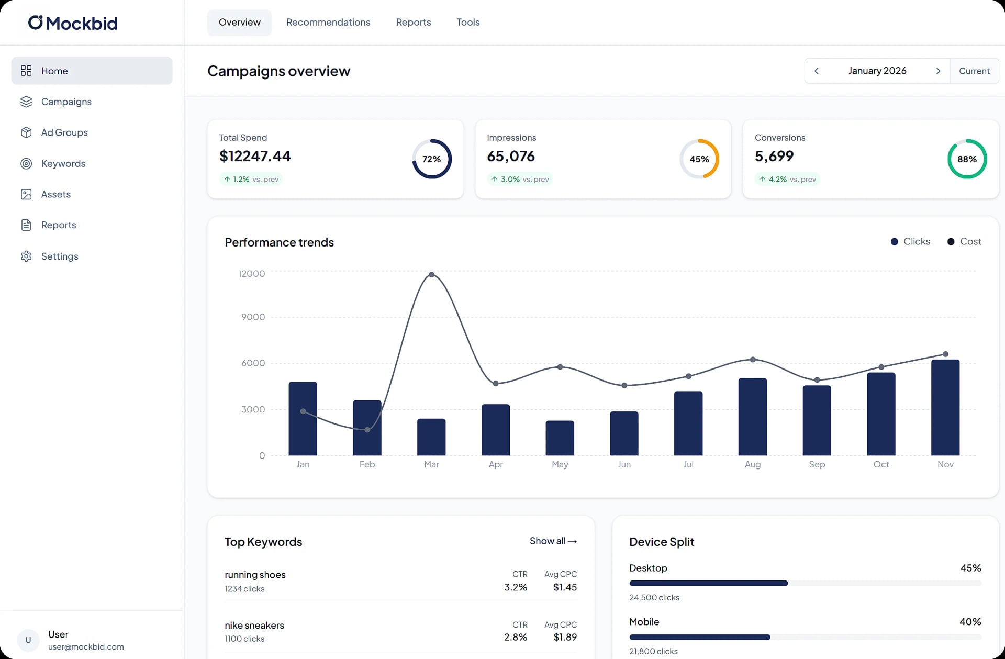Open Settings in the sidebar
The width and height of the screenshot is (1005, 659).
click(x=92, y=256)
